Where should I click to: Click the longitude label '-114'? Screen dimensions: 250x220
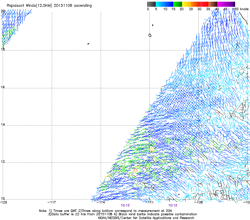pyautogui.click(x=101, y=202)
